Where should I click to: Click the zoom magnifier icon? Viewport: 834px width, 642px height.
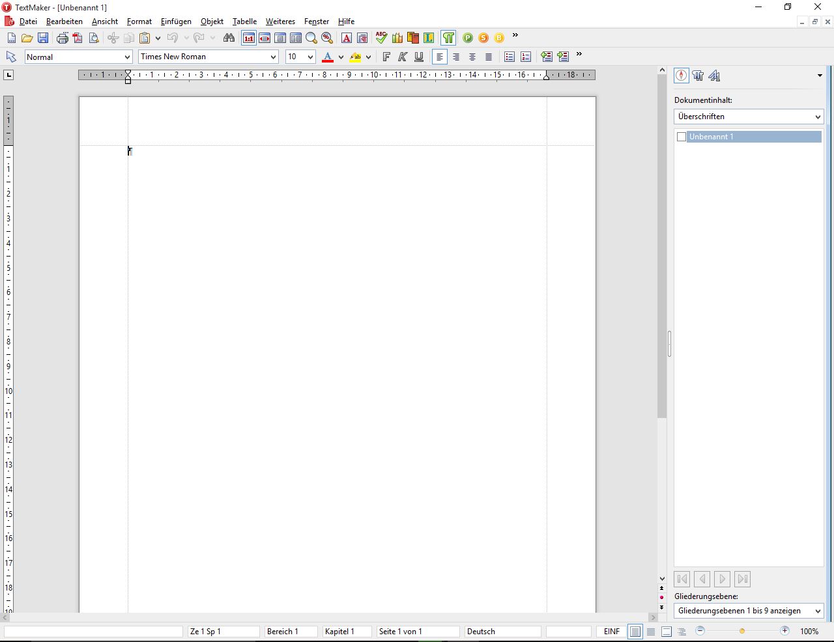coord(311,38)
